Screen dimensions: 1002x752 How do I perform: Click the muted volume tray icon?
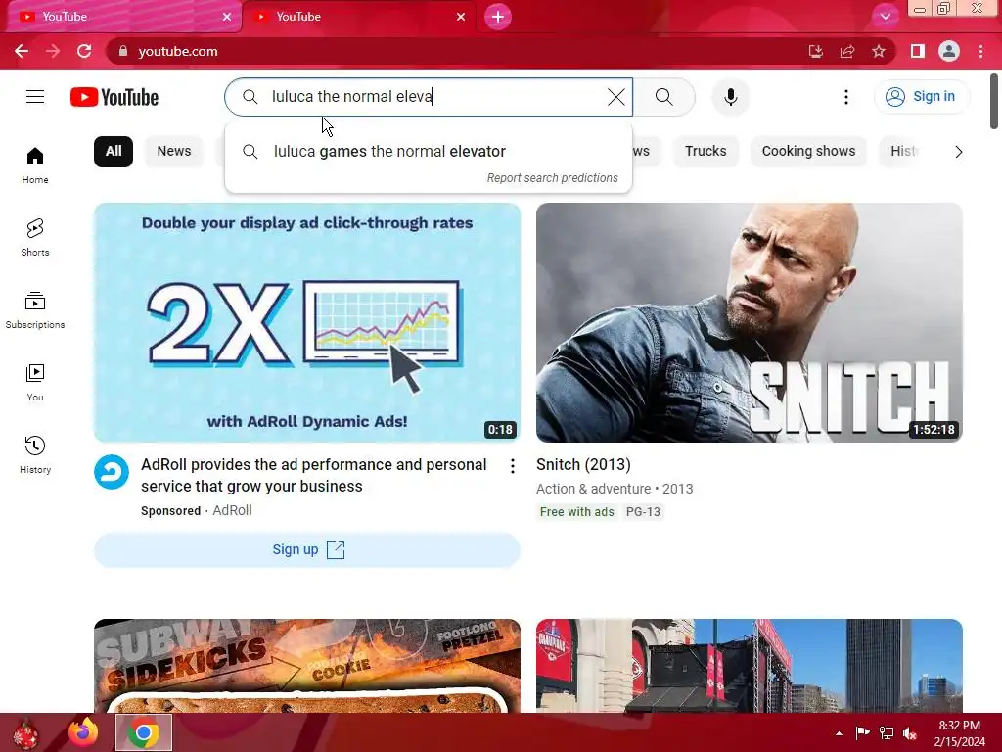coord(910,733)
